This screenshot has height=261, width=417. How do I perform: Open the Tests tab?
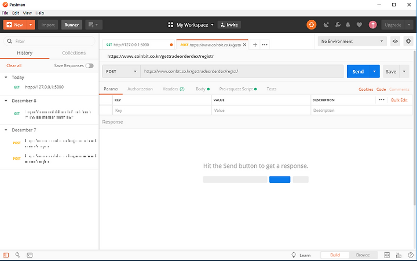coord(272,89)
